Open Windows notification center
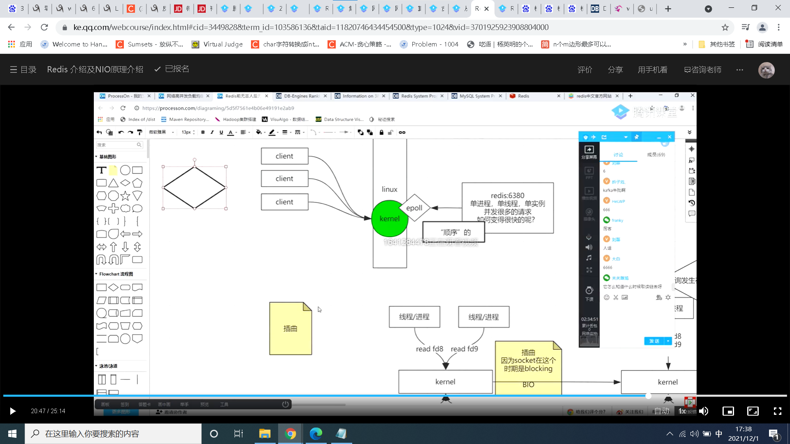 pos(774,434)
